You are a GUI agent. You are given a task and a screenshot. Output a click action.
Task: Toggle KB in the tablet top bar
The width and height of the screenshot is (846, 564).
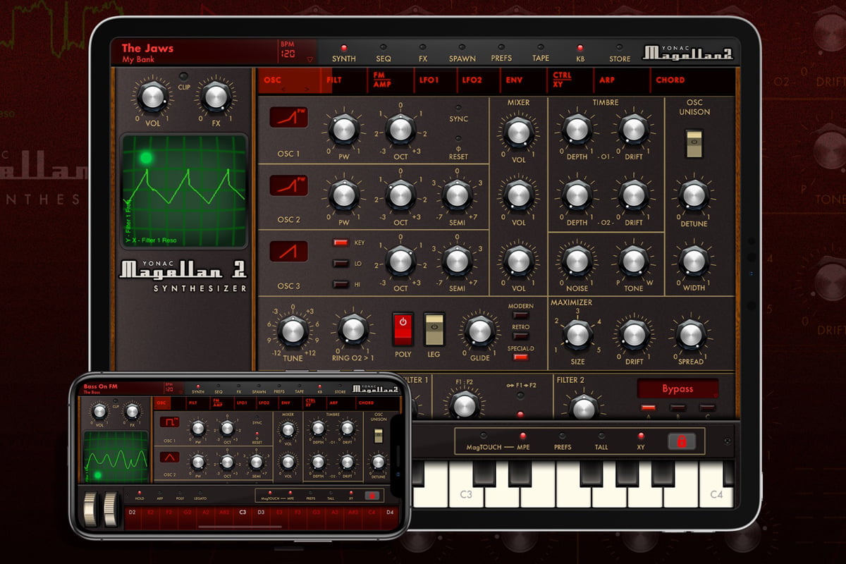point(580,54)
